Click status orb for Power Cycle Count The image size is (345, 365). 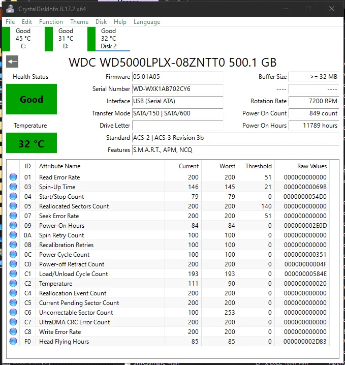(x=13, y=254)
